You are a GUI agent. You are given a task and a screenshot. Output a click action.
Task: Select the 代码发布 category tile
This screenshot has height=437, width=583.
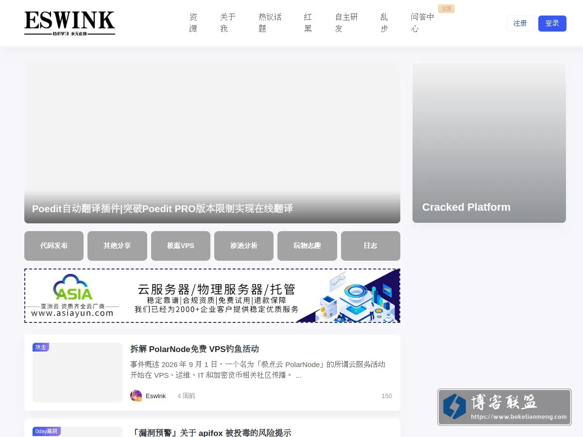point(54,246)
